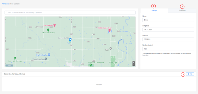Image resolution: width=198 pixels, height=94 pixels.
Task: Click the Add devices button
Action: pyautogui.click(x=190, y=74)
